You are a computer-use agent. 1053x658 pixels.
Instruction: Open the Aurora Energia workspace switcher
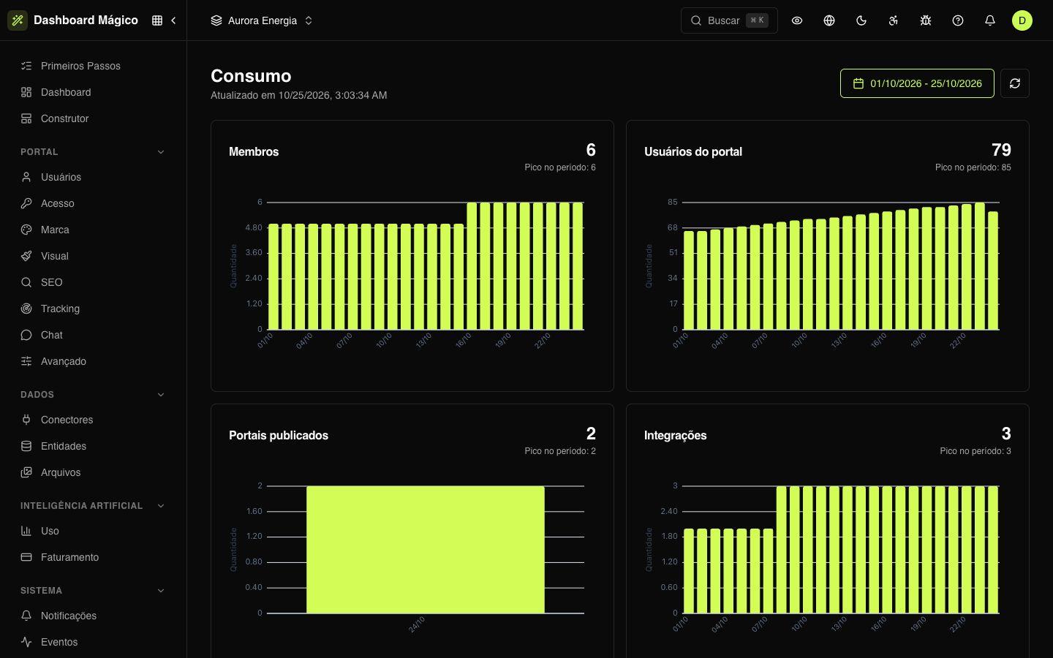[x=262, y=20]
